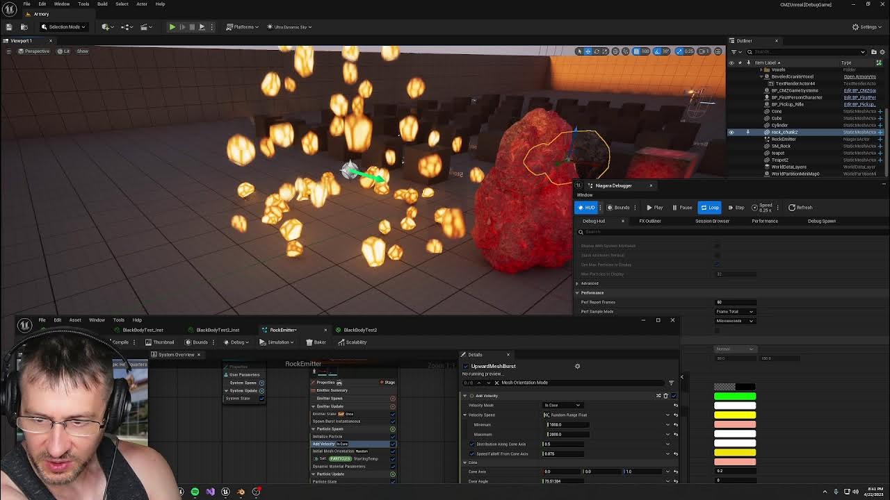Select RockEmitter in the Outliner
The image size is (890, 500).
[784, 140]
